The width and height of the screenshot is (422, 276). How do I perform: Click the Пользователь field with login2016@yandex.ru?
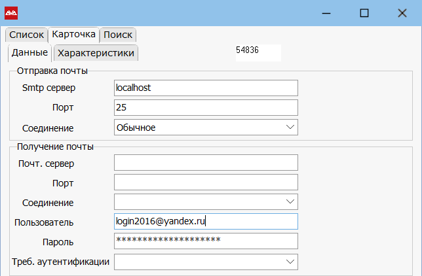206,222
